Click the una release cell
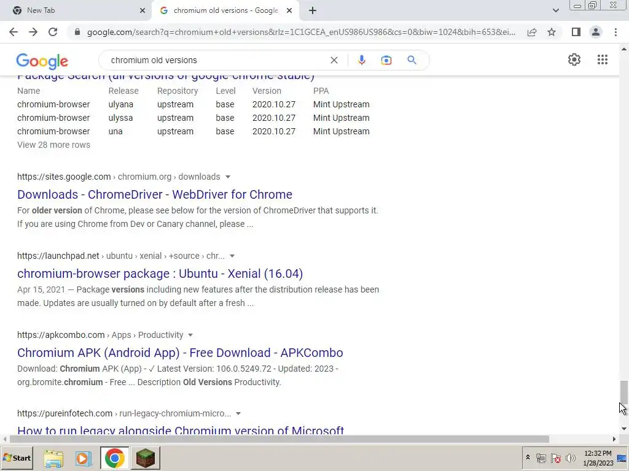This screenshot has width=629, height=471. [x=115, y=131]
